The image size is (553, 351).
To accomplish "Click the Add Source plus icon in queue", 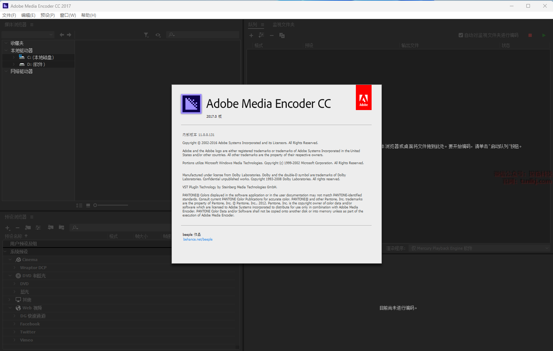I will (251, 35).
